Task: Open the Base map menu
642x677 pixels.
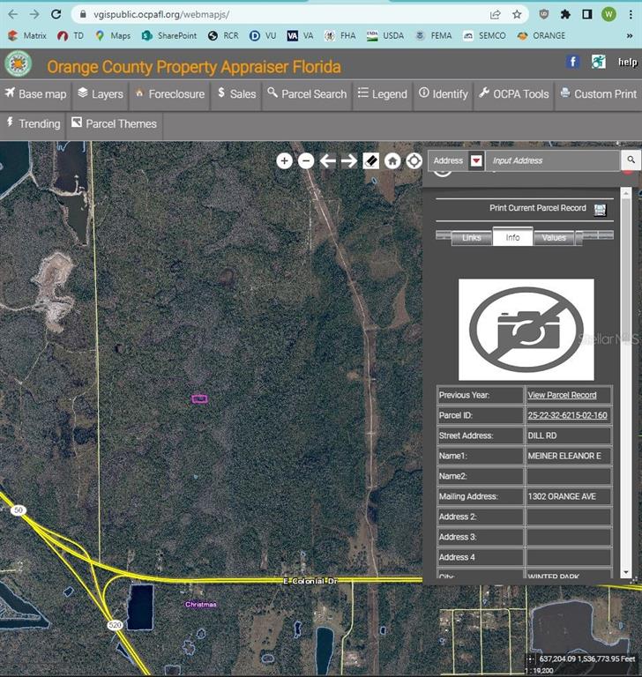Action: pyautogui.click(x=35, y=93)
